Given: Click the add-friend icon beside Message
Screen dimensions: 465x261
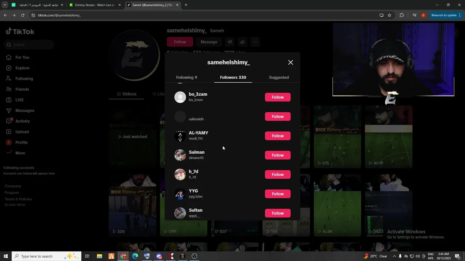Looking at the screenshot, I should tap(230, 42).
